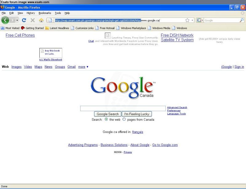
Task: Click the Stop loading X button
Action: (33, 20)
